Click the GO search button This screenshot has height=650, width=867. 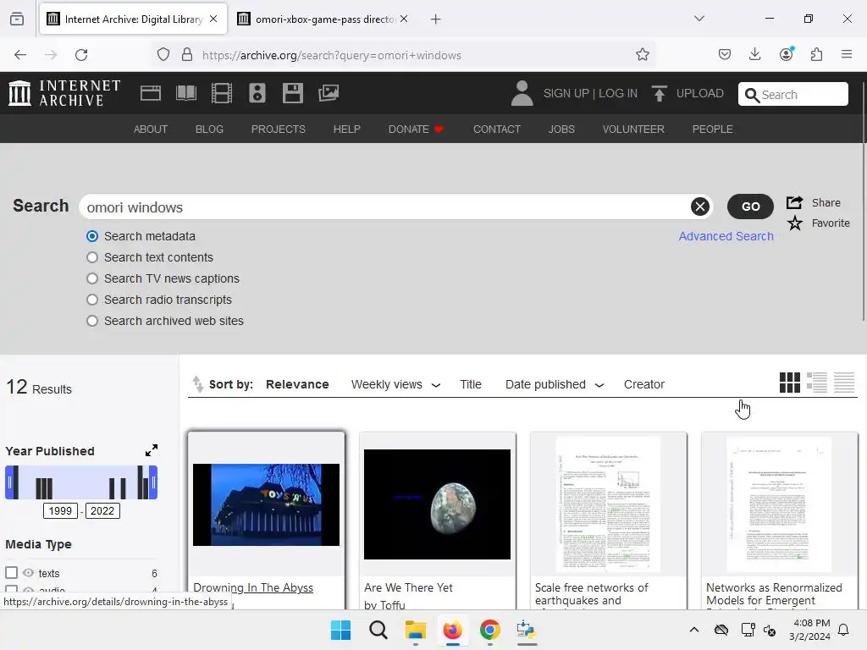click(x=750, y=207)
